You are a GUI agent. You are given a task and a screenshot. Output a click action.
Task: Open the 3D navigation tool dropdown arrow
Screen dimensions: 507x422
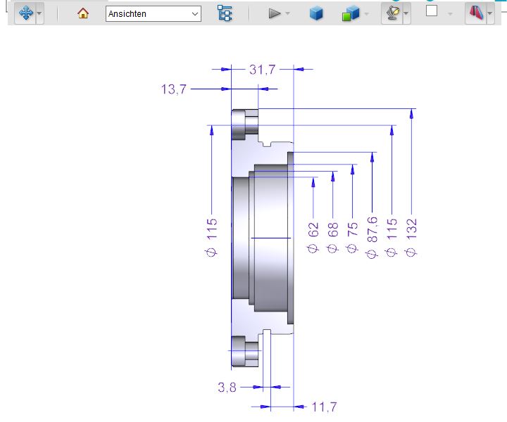(39, 13)
